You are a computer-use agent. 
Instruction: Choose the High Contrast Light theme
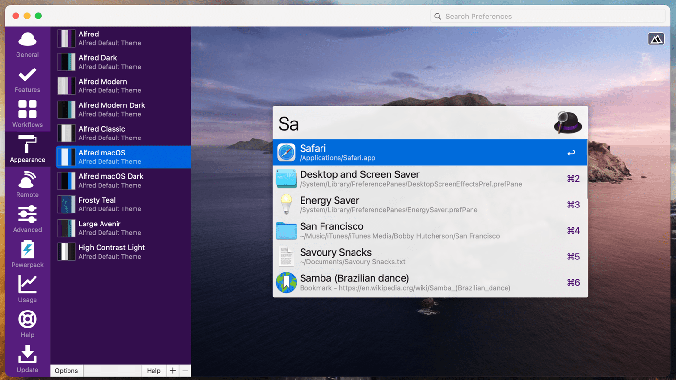point(123,252)
